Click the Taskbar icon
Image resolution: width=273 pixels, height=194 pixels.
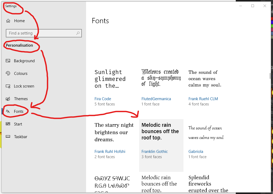point(8,137)
